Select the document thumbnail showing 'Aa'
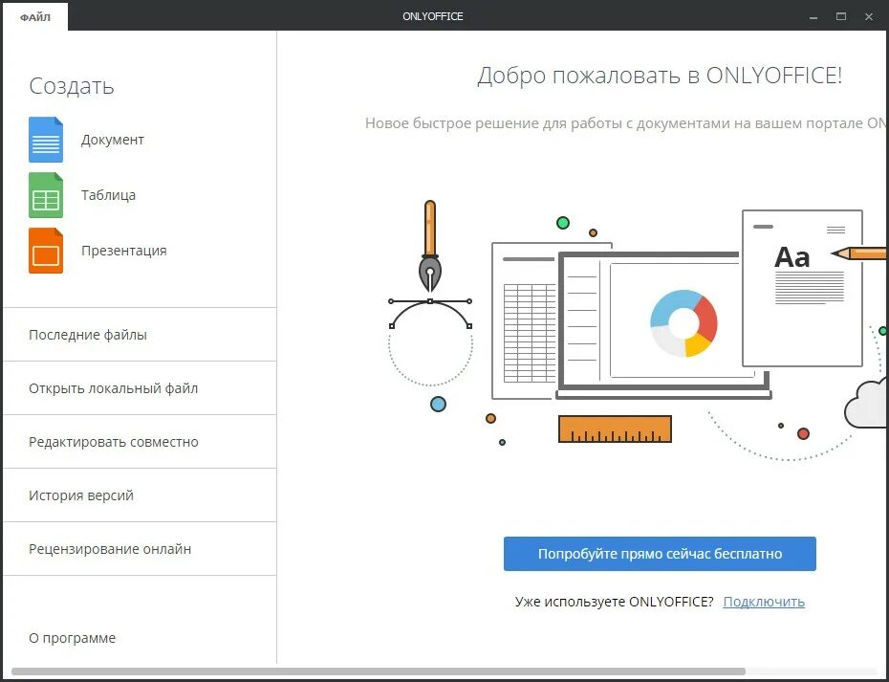Screen dimensions: 889x682 (802, 287)
